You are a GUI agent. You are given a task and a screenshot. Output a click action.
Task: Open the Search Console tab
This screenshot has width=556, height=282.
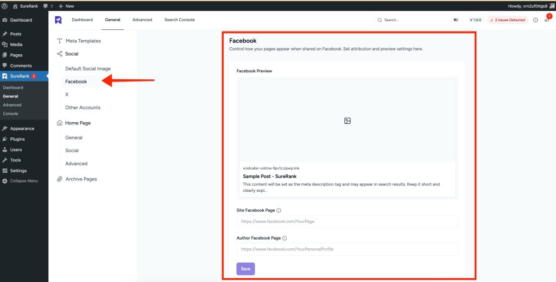point(179,20)
